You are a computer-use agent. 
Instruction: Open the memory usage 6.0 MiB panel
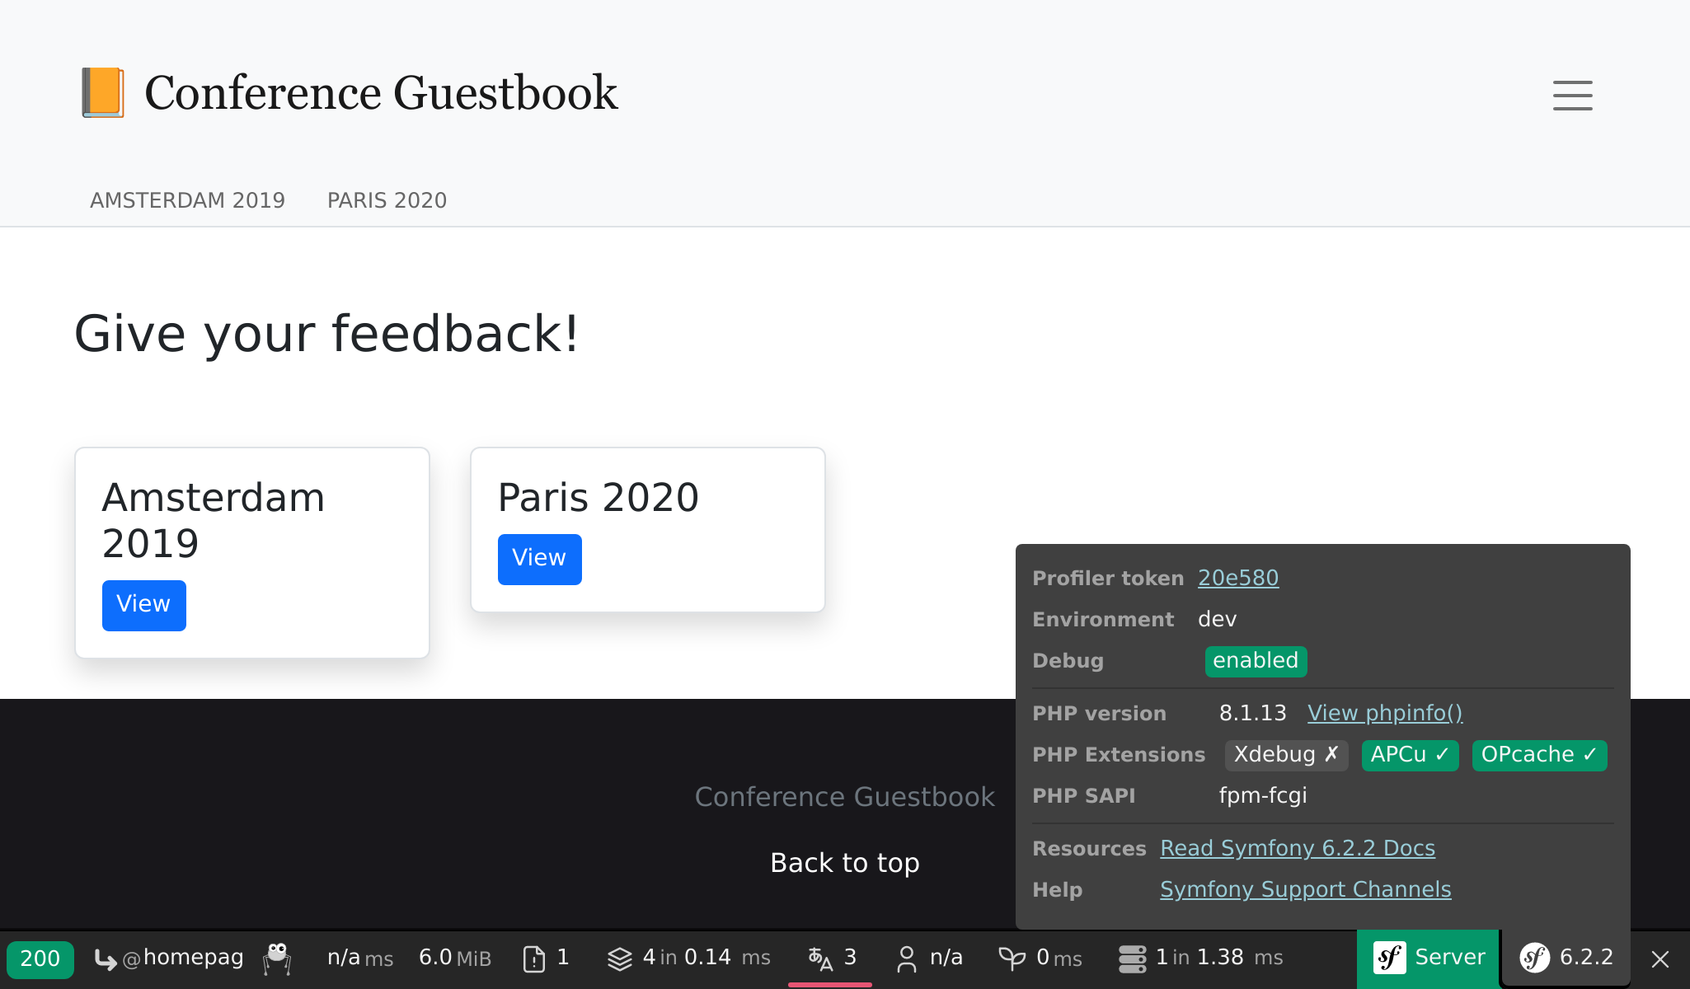coord(454,959)
